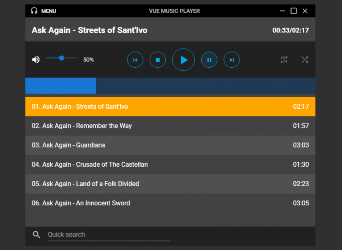Skip to next track button

tap(232, 60)
